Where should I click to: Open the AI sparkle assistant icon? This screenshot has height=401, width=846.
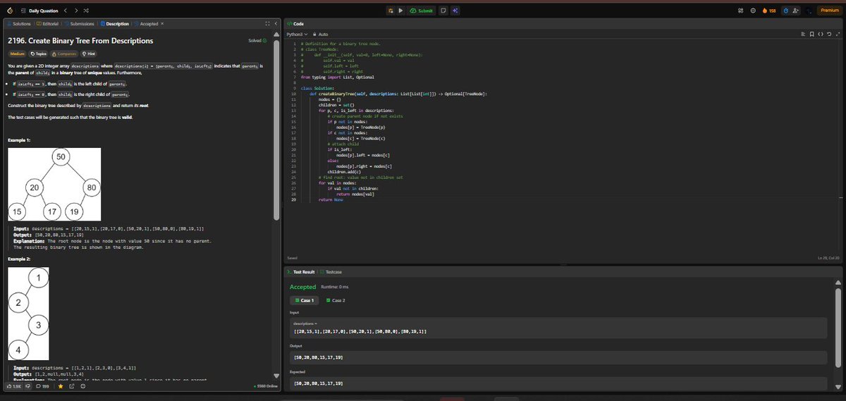click(455, 11)
